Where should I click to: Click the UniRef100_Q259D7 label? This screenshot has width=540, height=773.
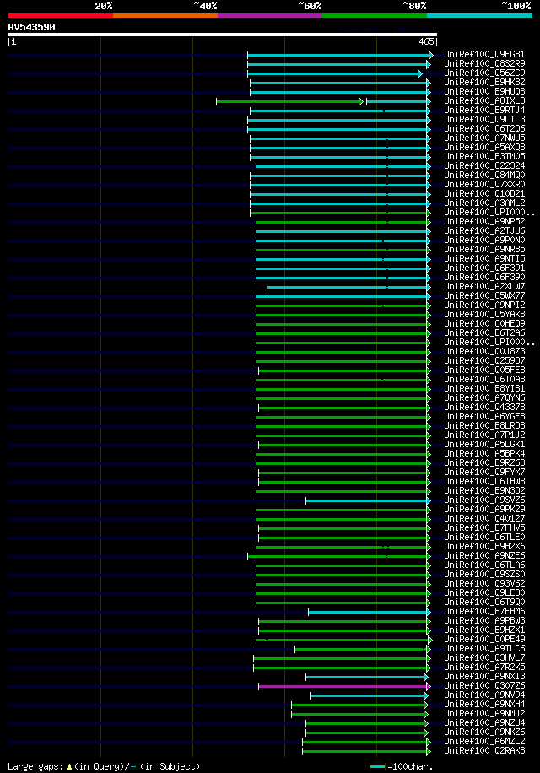click(484, 361)
